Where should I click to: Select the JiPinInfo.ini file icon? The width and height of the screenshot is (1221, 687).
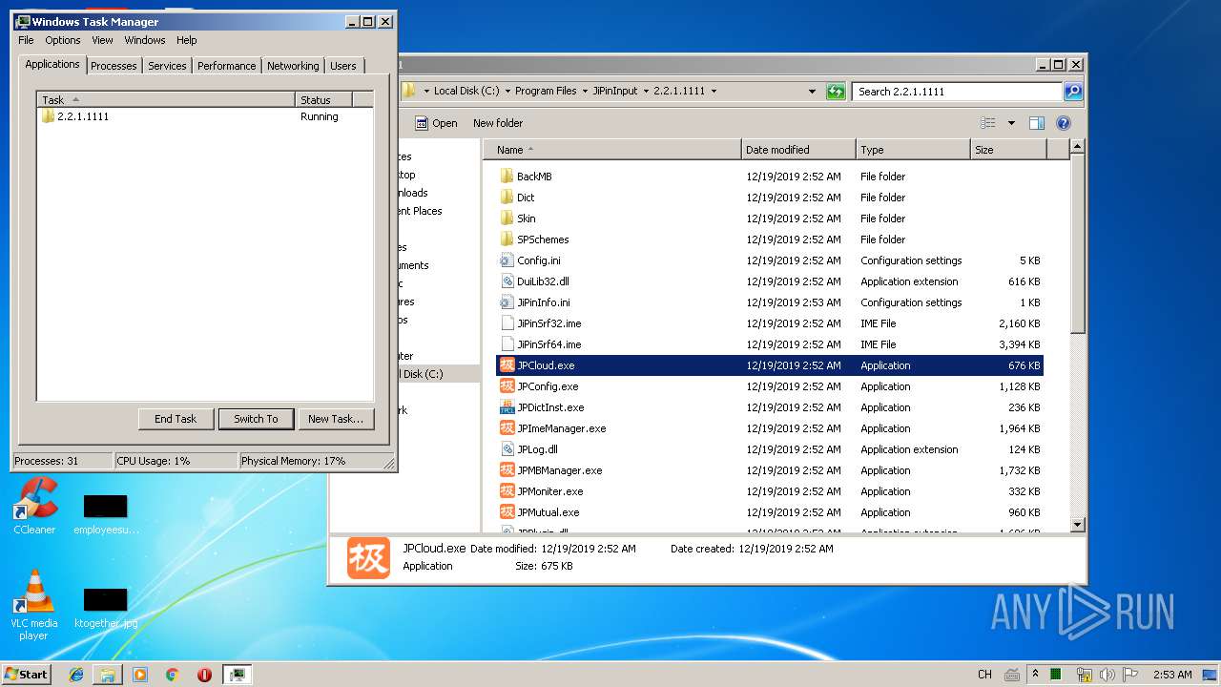pos(507,302)
